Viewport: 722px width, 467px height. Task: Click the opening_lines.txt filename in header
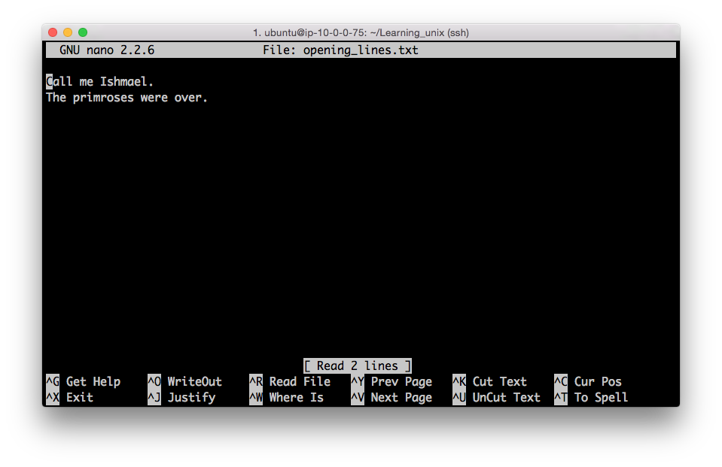(x=358, y=50)
